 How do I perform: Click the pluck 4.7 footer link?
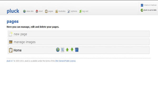10,61
